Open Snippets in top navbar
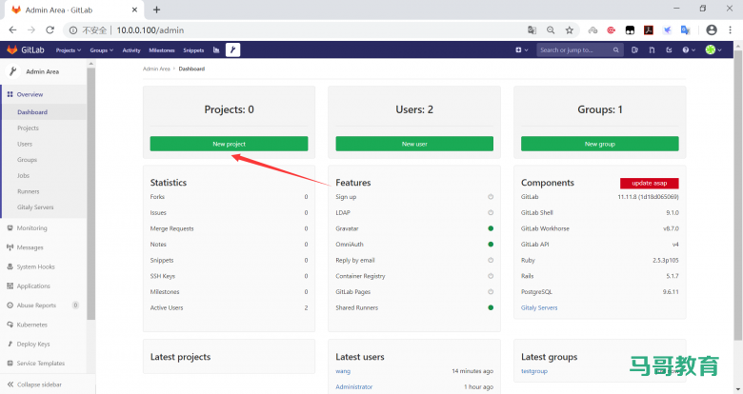 [193, 50]
